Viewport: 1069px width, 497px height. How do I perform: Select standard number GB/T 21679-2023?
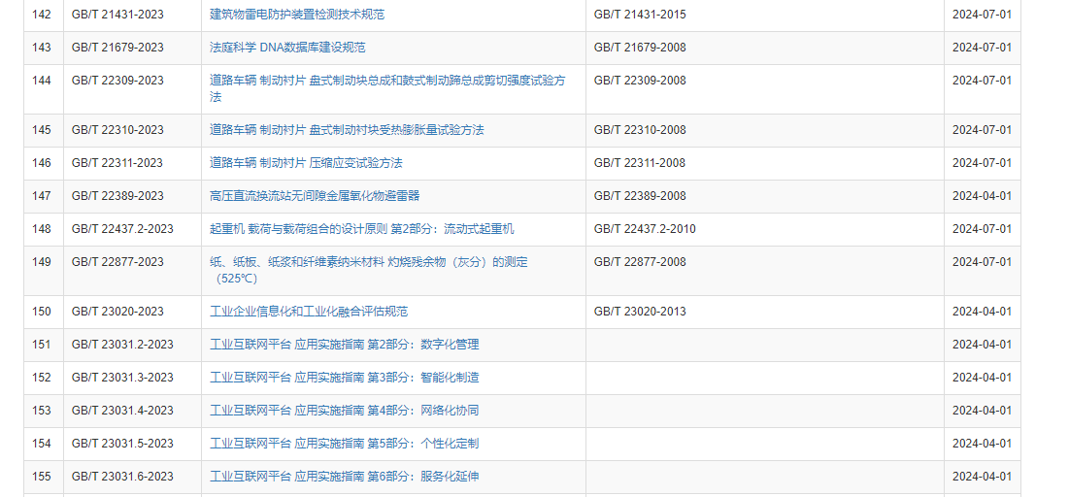[117, 48]
